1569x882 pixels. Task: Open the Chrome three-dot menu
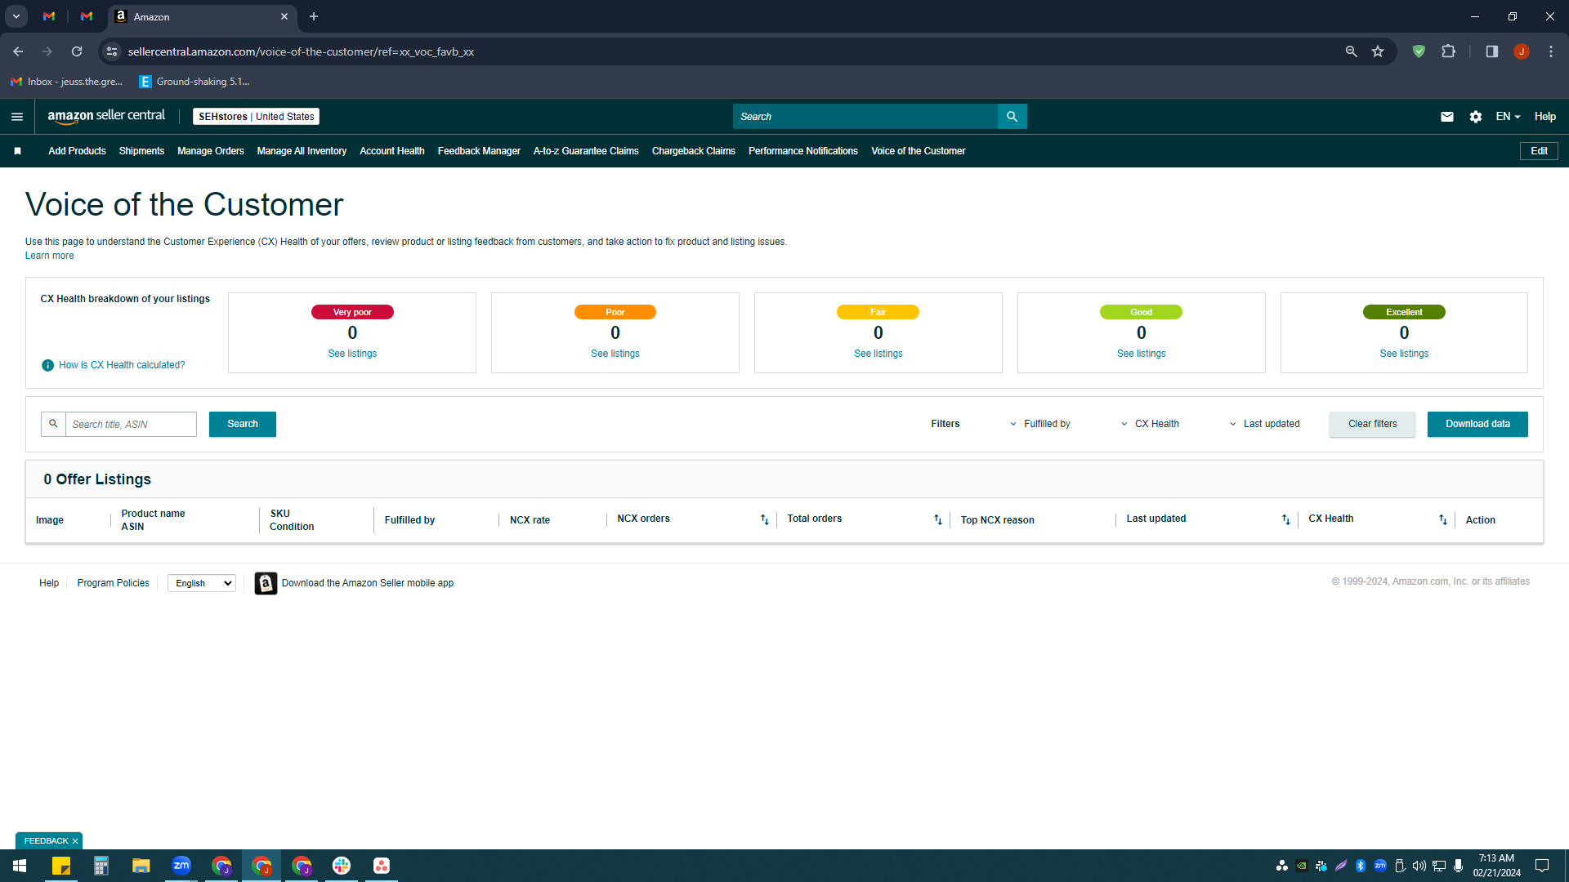pyautogui.click(x=1551, y=51)
